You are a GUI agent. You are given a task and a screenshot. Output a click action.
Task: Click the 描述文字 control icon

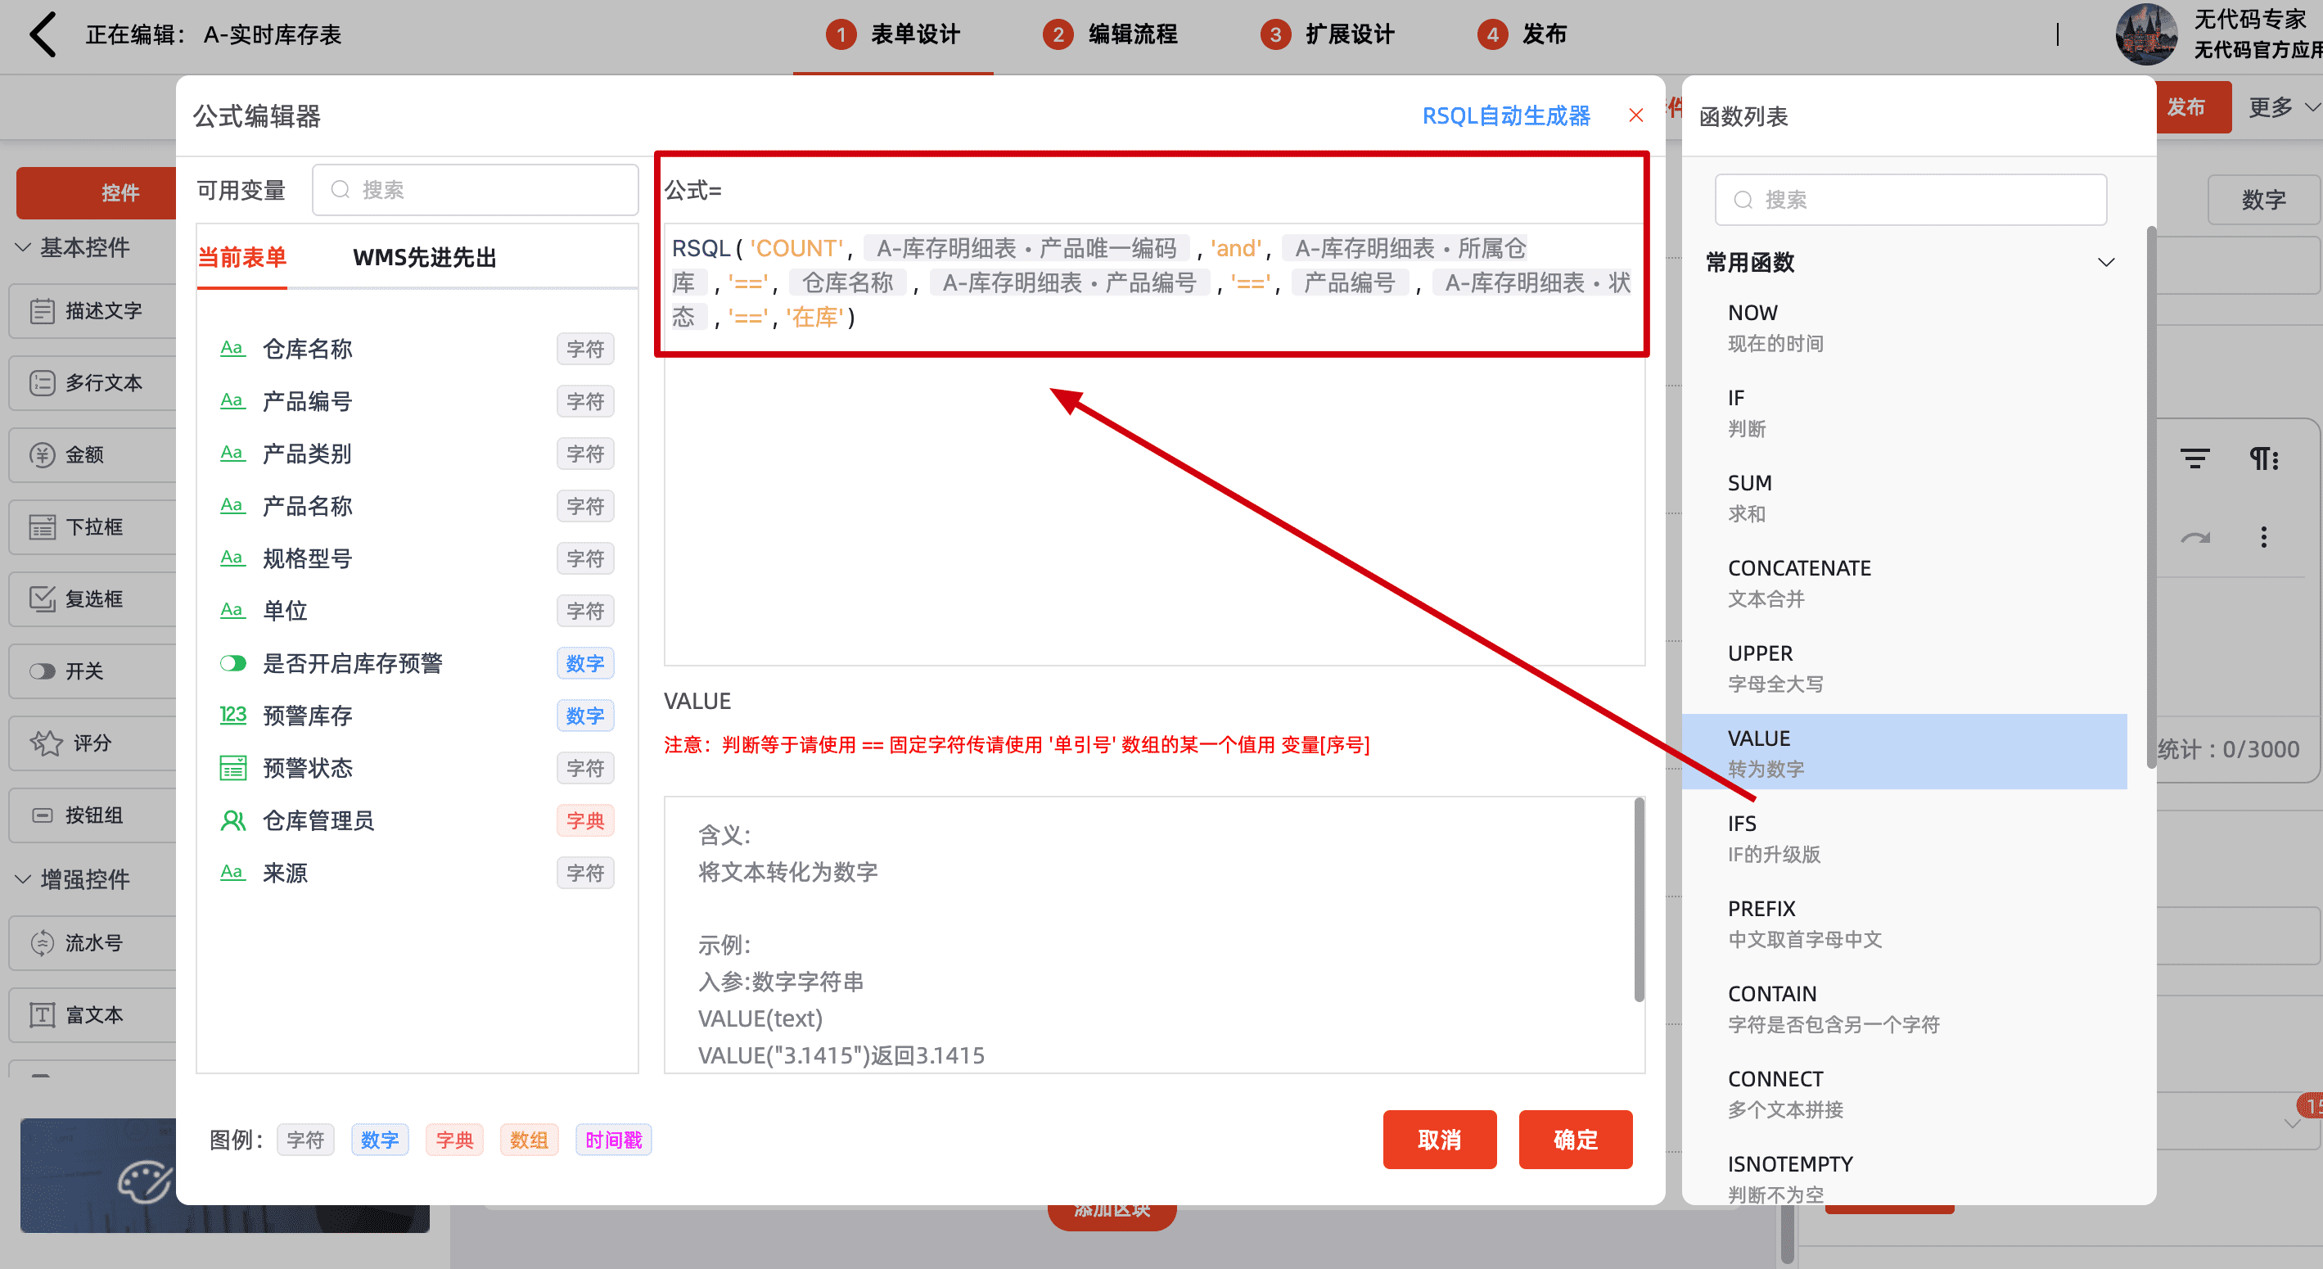pos(42,311)
